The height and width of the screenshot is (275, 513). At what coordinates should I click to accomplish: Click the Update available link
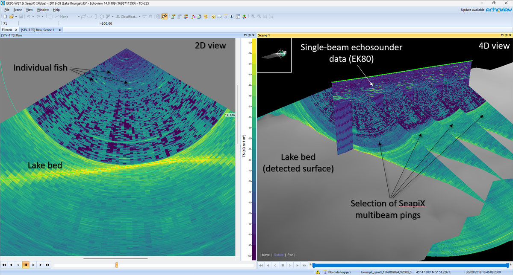point(472,9)
